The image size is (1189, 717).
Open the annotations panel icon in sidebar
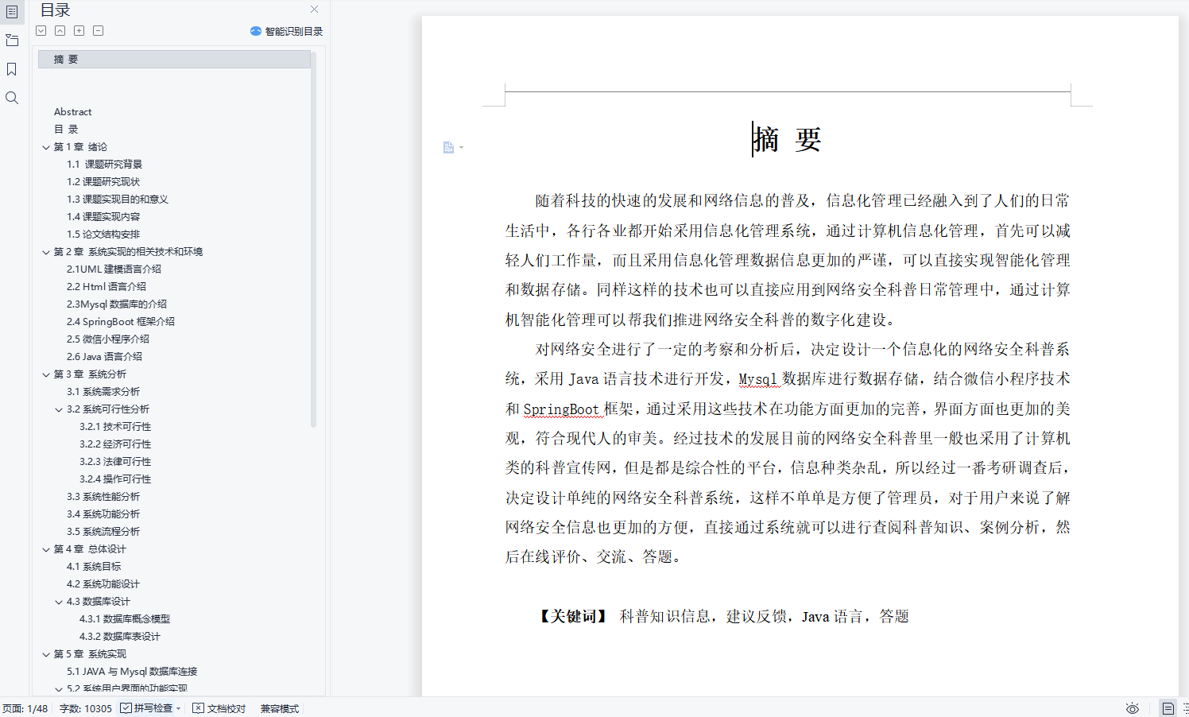(x=12, y=40)
